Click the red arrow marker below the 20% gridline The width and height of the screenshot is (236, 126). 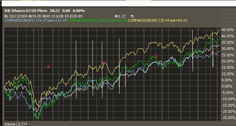pyautogui.click(x=49, y=67)
